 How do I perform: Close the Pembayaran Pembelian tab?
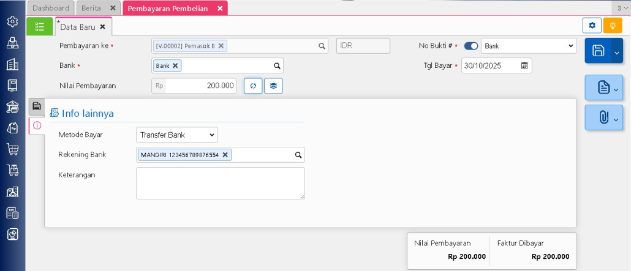[x=220, y=8]
